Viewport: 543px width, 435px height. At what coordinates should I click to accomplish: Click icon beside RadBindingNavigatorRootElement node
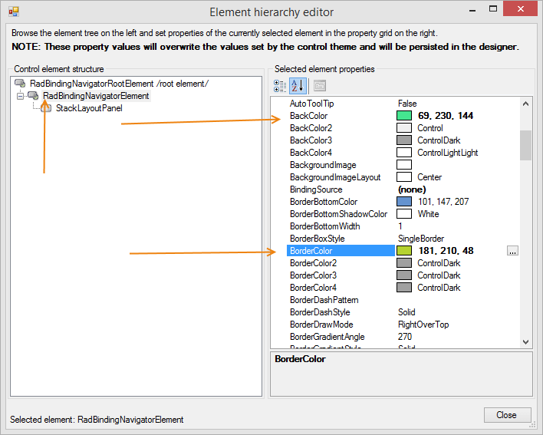click(x=20, y=84)
